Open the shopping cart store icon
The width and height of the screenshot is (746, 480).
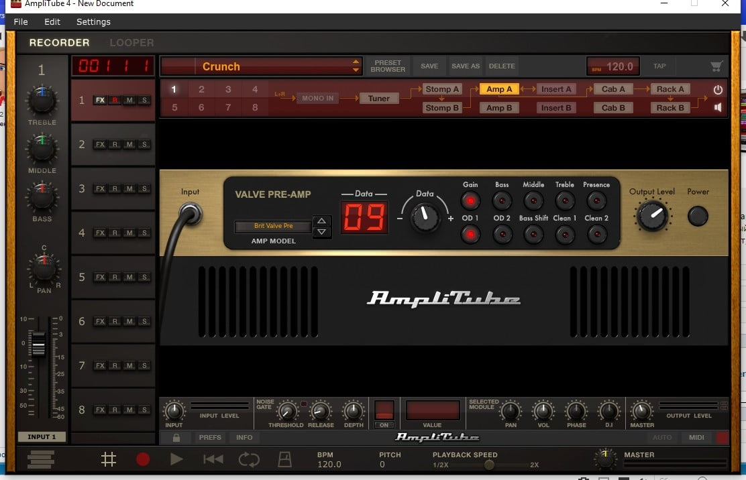(x=716, y=66)
